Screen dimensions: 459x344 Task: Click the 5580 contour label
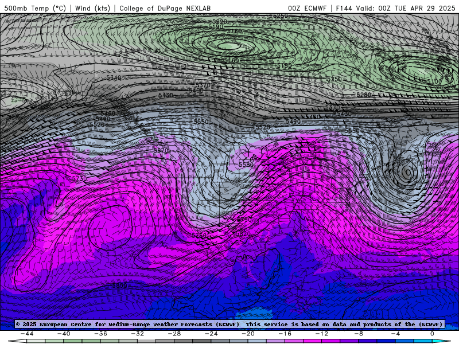[246, 165]
